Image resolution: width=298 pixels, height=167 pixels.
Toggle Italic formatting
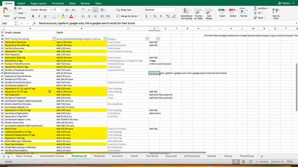click(x=39, y=16)
